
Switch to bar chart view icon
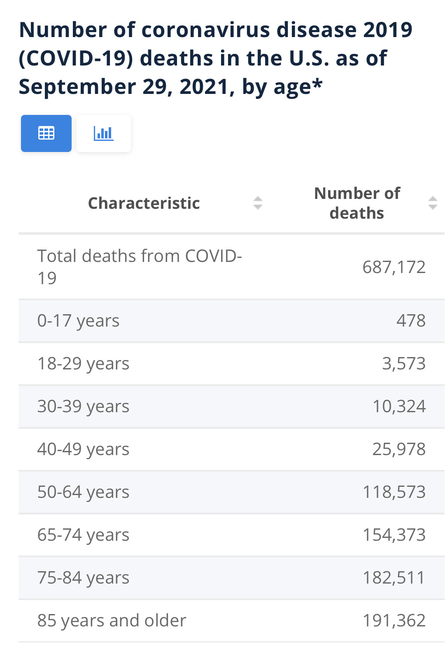coord(104,133)
